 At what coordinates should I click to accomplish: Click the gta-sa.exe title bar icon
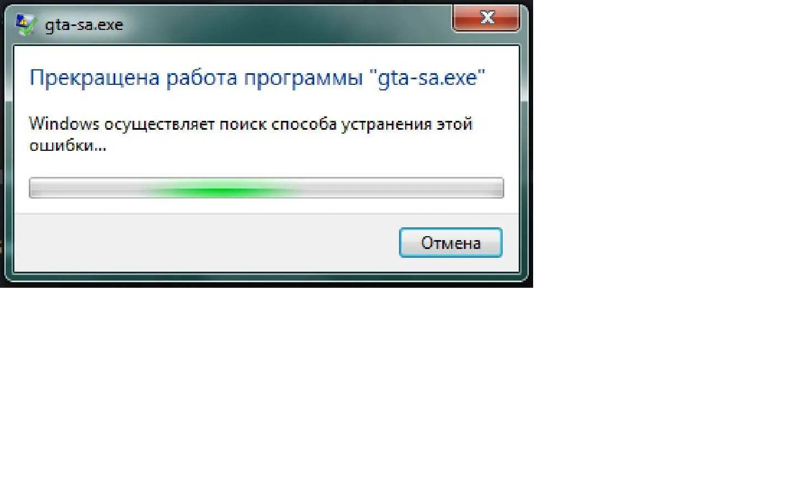click(x=26, y=24)
